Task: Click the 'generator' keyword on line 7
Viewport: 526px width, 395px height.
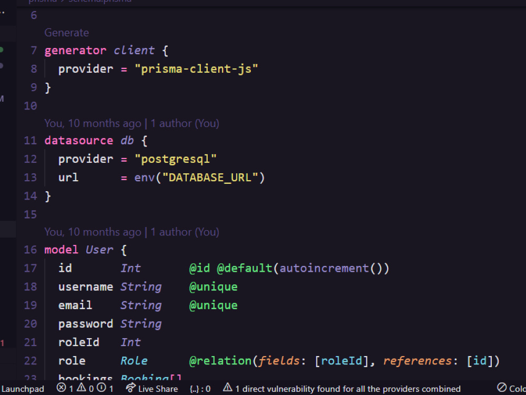Action: pyautogui.click(x=75, y=51)
